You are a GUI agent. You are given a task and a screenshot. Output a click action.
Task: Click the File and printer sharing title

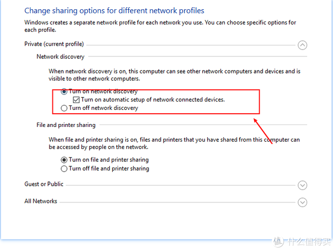pos(66,125)
